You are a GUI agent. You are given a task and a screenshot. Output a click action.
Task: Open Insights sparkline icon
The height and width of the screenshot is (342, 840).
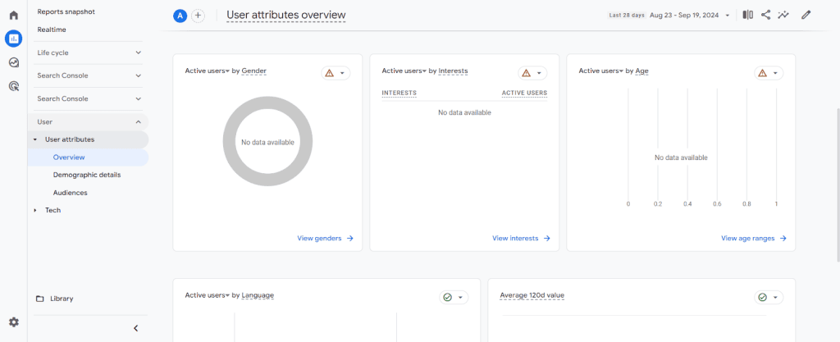pyautogui.click(x=783, y=15)
